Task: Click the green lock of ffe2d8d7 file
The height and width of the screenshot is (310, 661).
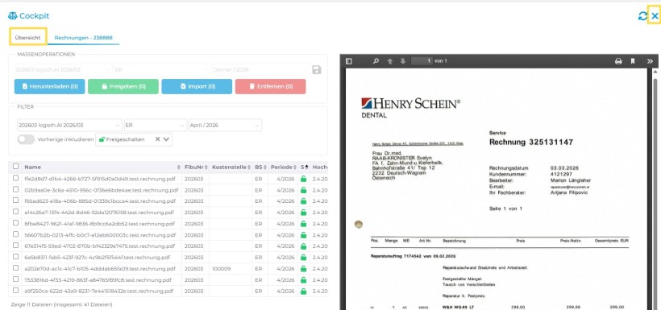Action: (x=303, y=179)
